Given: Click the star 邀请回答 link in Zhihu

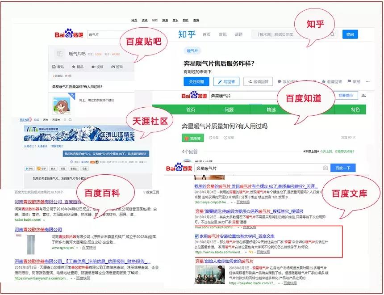Looking at the screenshot, I should [332, 81].
